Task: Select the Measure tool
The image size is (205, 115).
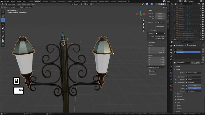Action: (3, 41)
